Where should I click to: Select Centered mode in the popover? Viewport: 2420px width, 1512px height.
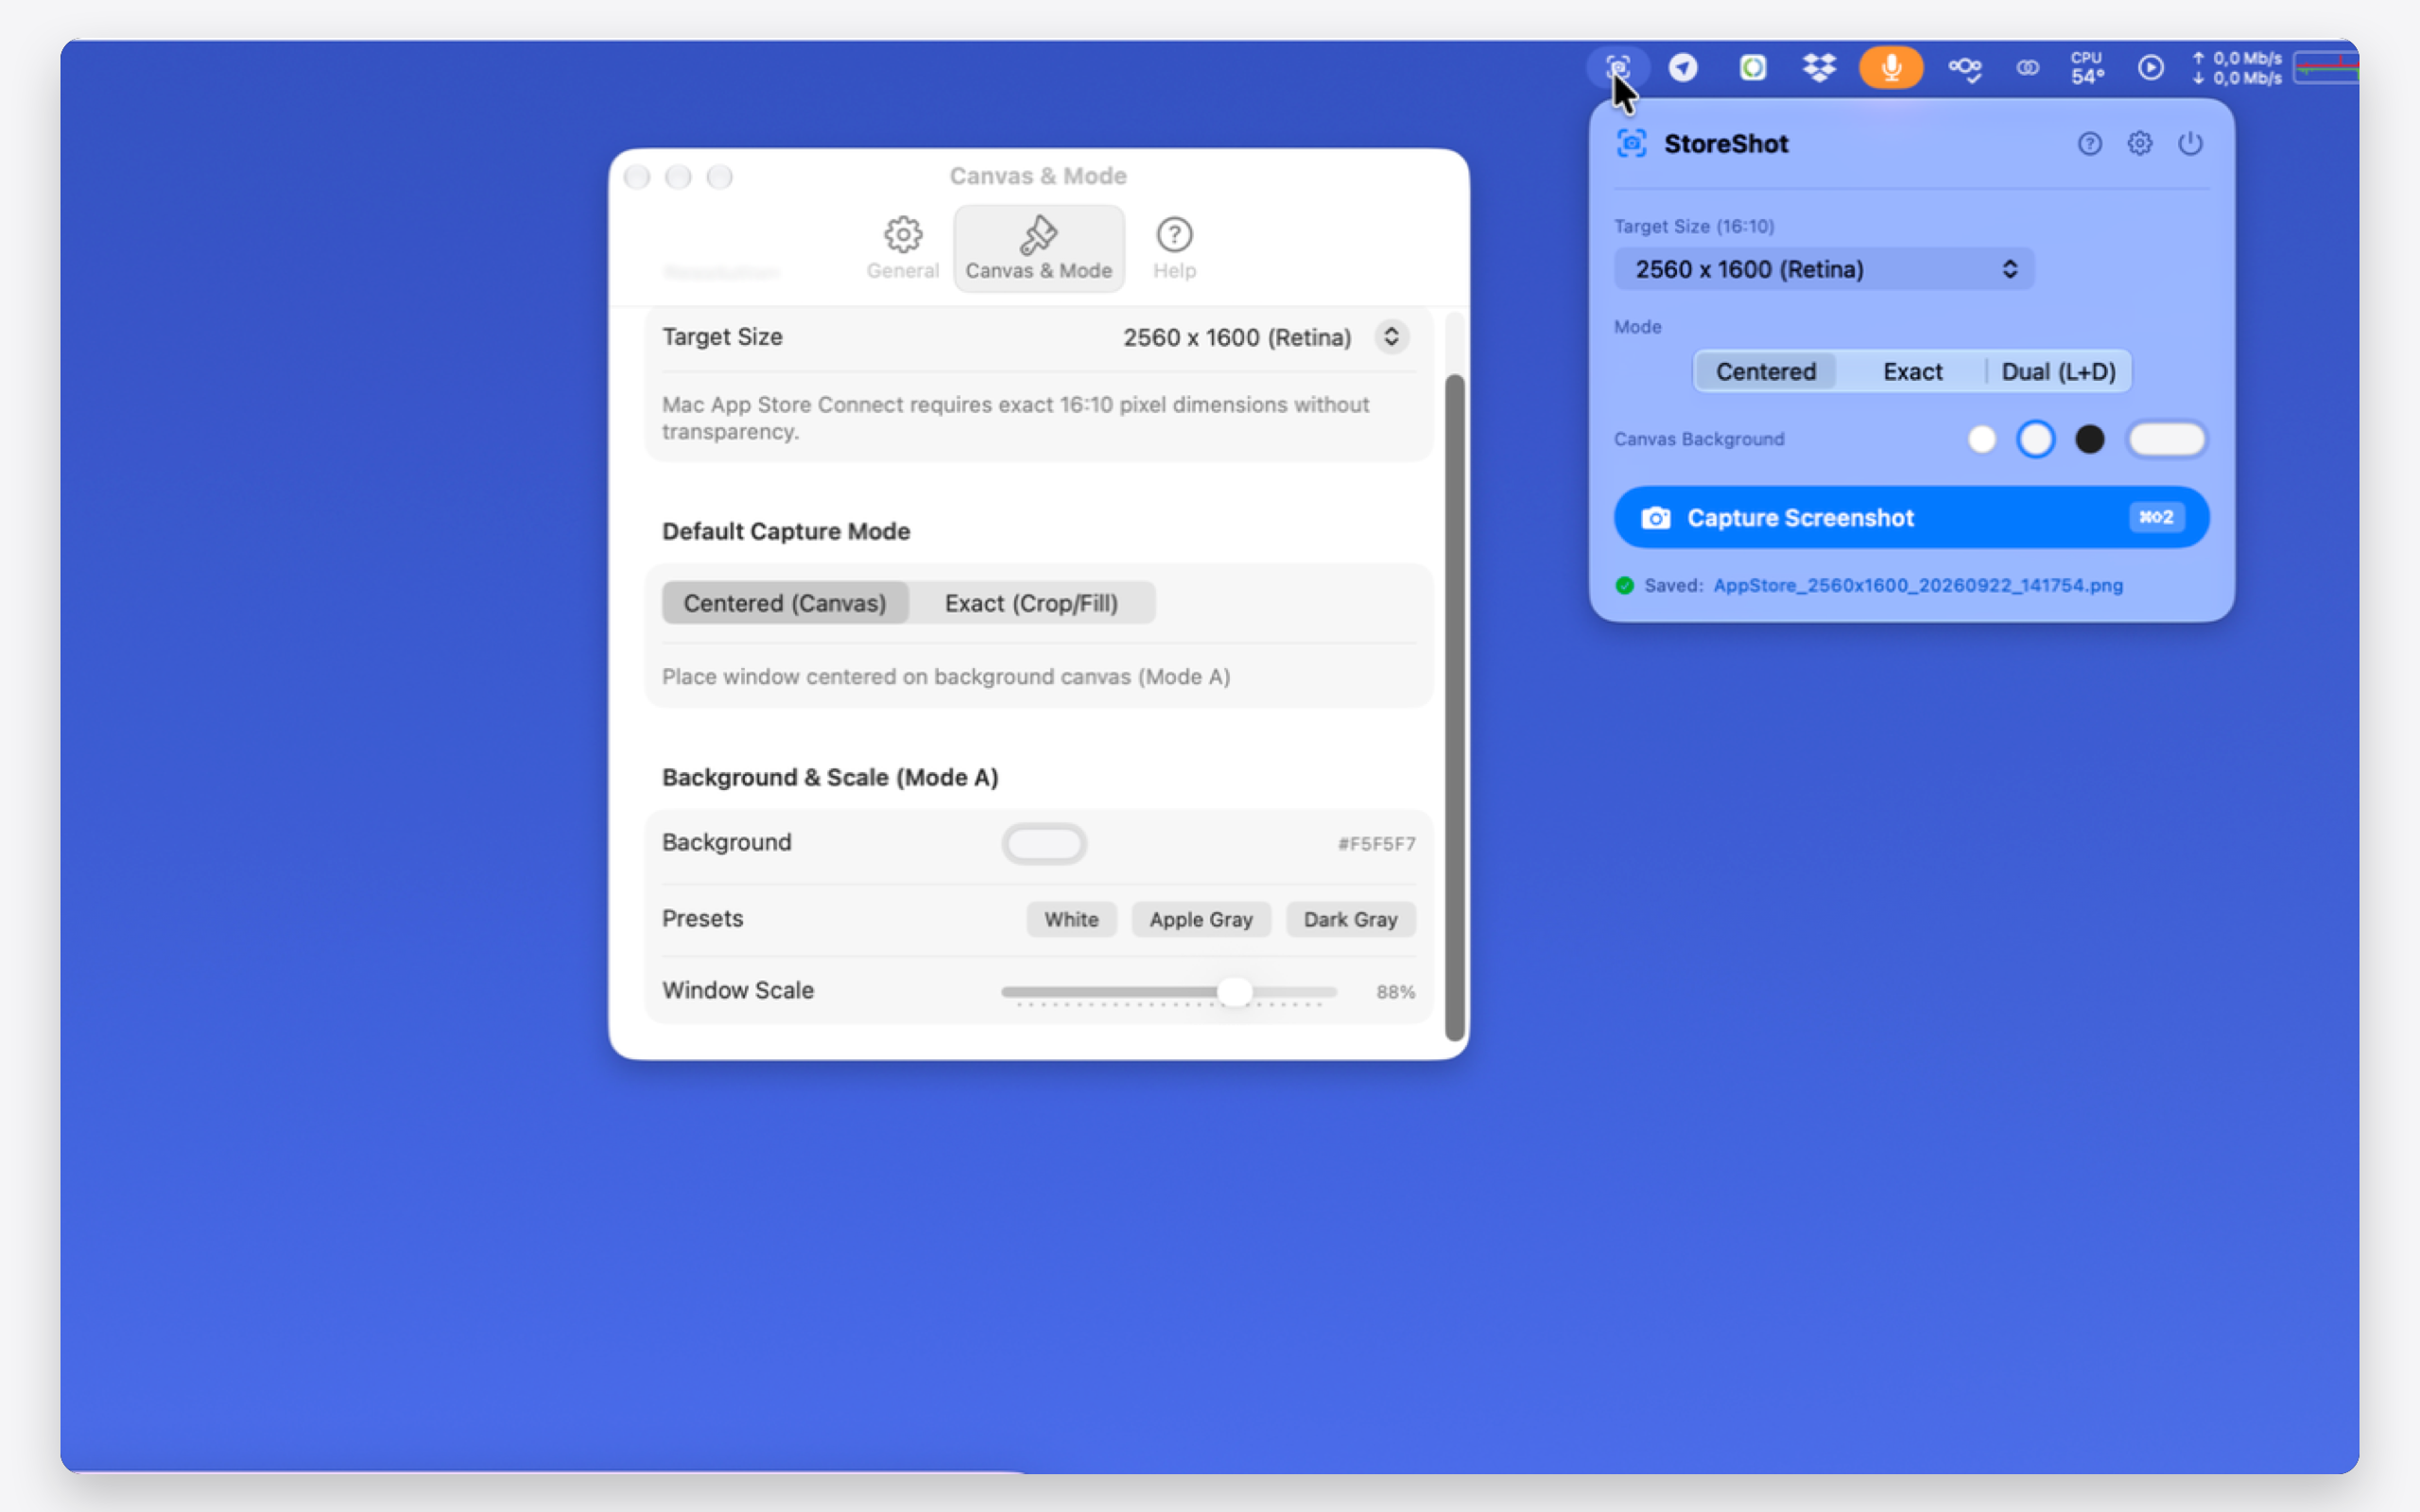click(x=1765, y=371)
